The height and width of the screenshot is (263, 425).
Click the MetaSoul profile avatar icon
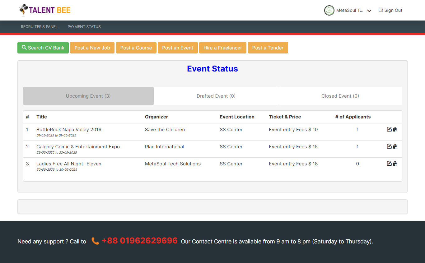point(329,10)
